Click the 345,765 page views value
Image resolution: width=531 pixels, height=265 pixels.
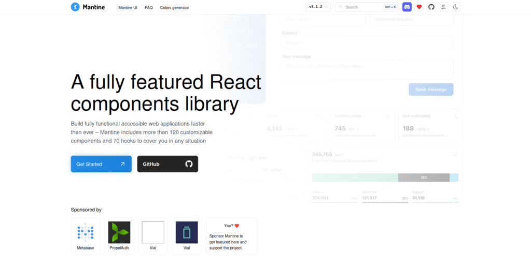coord(322,154)
